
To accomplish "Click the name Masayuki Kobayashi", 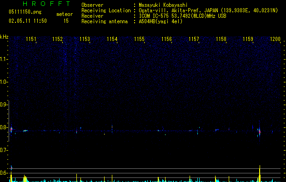I will 163,5.
